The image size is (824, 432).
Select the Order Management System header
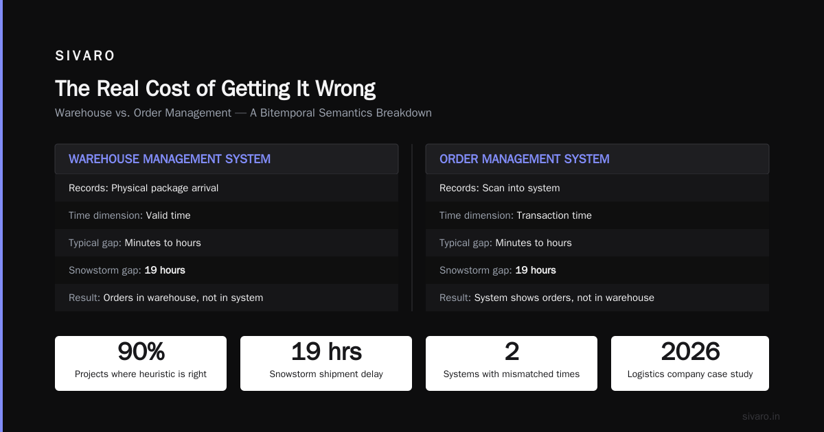point(597,159)
